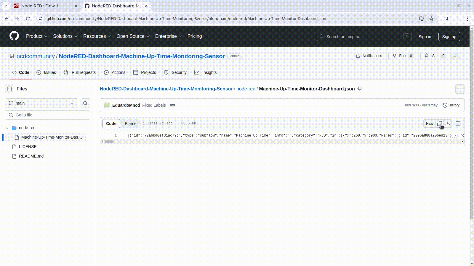Viewport: 474px width, 266px height.
Task: Select the repository Code tab
Action: click(x=20, y=72)
